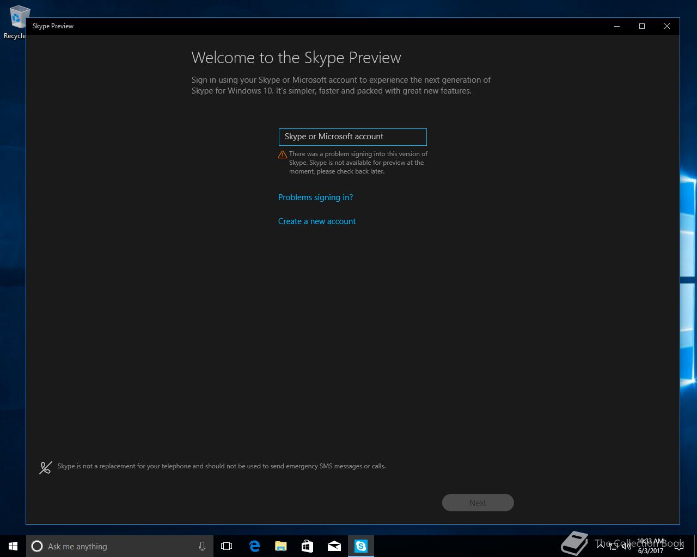Click the system tray volume icon
Image resolution: width=697 pixels, height=557 pixels.
(627, 546)
